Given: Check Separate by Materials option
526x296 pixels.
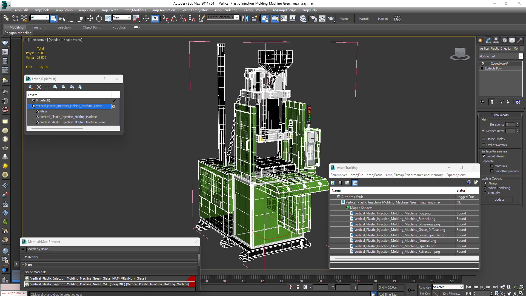Looking at the screenshot, I should coord(492,166).
